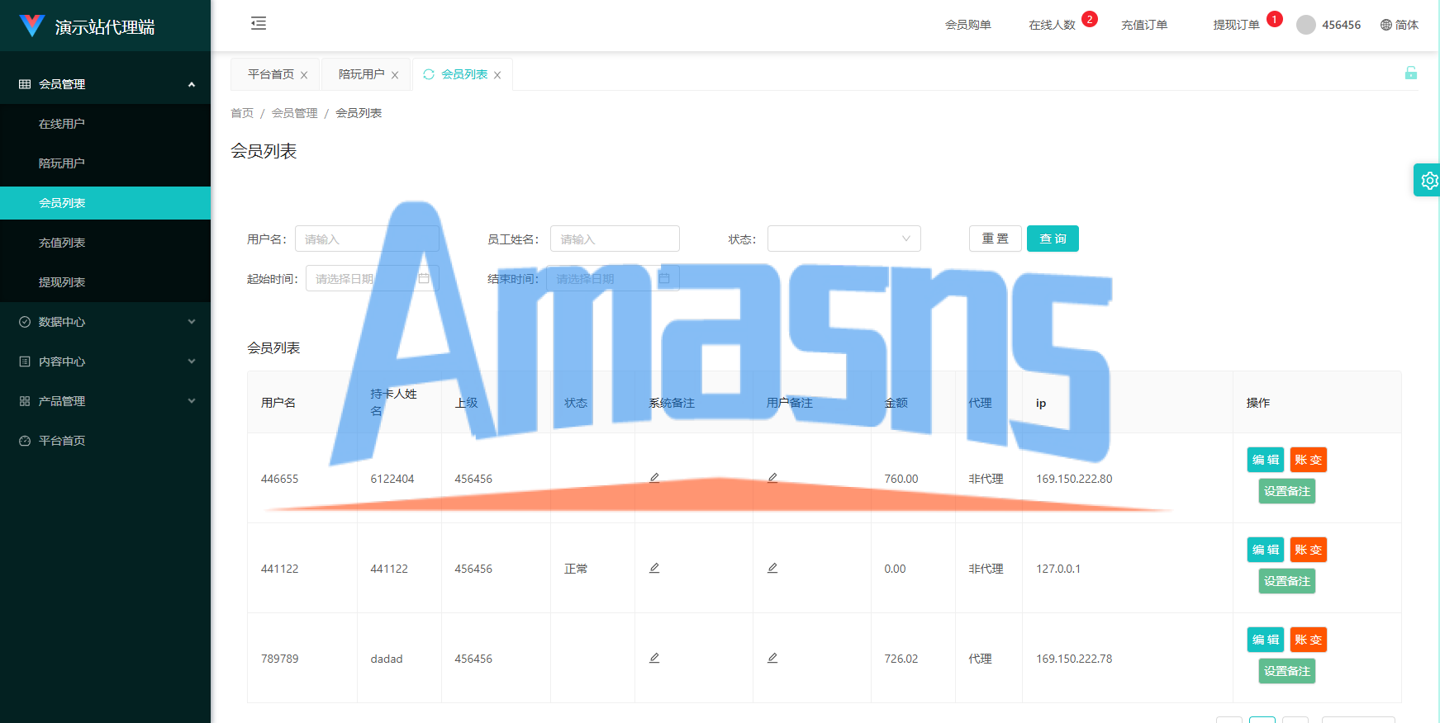Edit 用户备注 pencil for user 789789
The width and height of the screenshot is (1440, 723).
click(772, 658)
